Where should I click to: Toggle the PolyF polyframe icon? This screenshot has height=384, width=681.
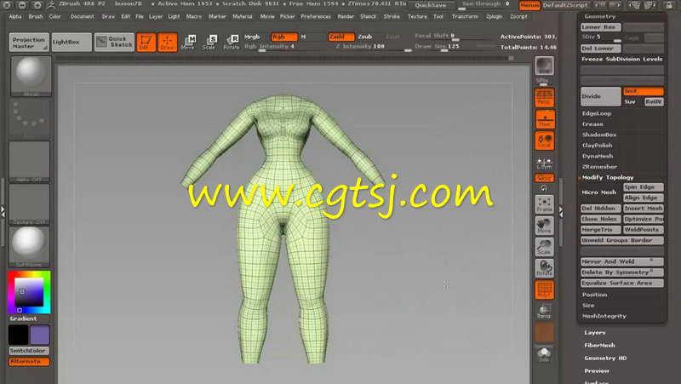point(544,289)
